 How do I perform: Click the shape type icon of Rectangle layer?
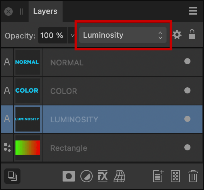click(7, 148)
